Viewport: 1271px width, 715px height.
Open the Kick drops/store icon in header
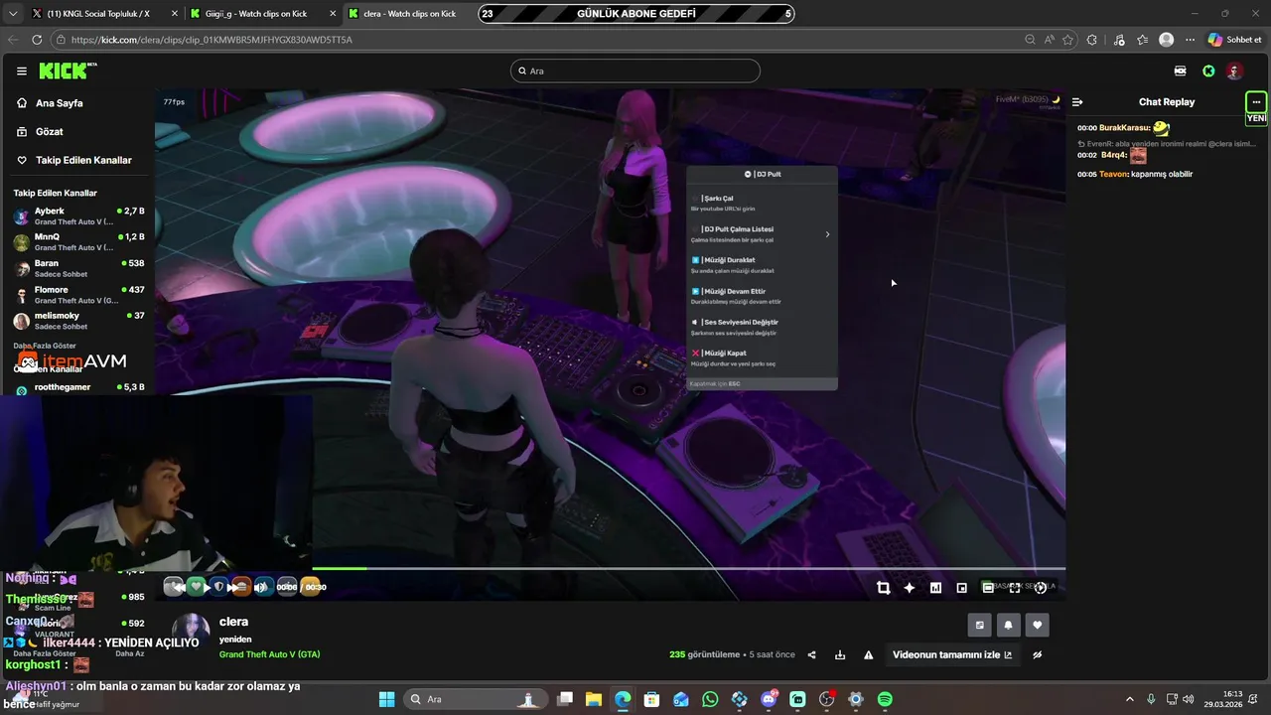pyautogui.click(x=1180, y=71)
